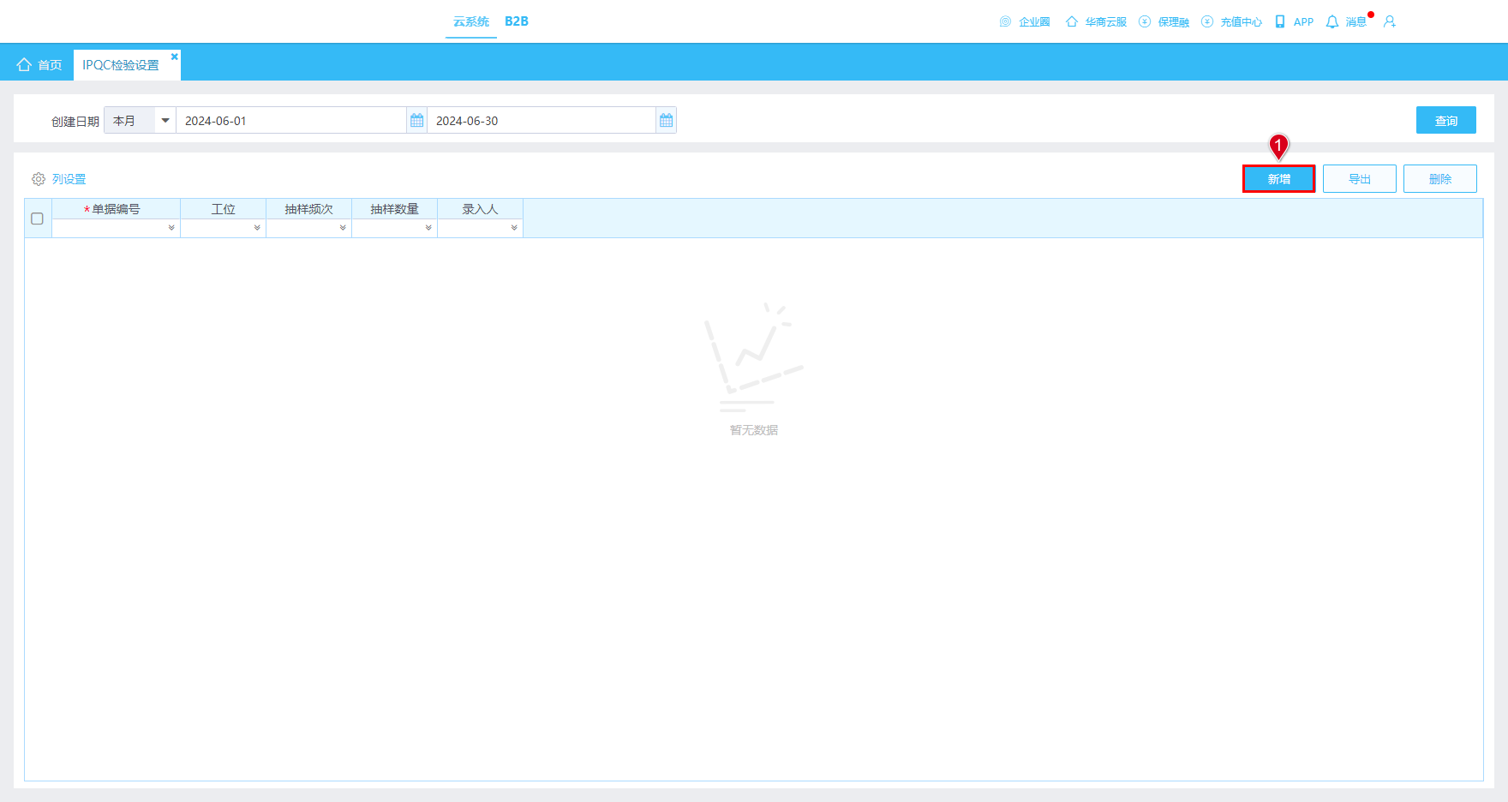Click the 录入人 column header
The width and height of the screenshot is (1508, 802).
click(481, 209)
